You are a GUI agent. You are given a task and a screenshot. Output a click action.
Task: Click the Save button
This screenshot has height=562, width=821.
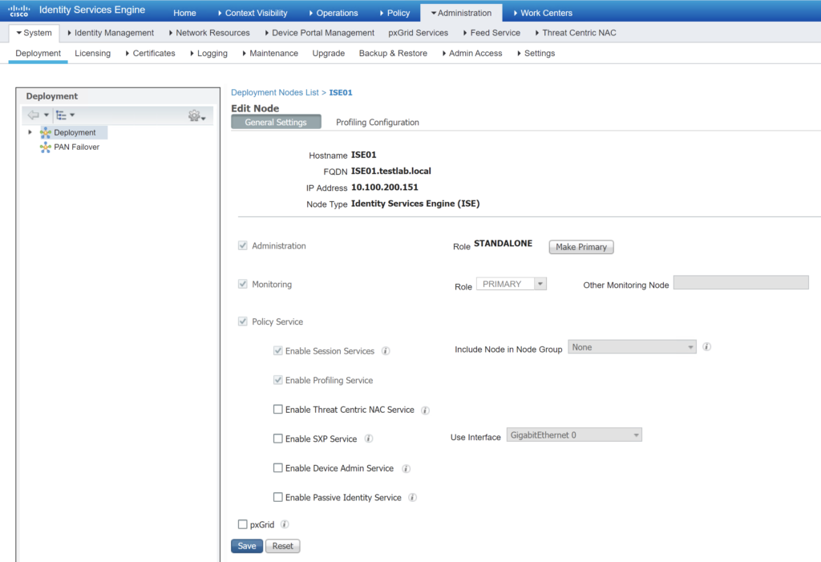pyautogui.click(x=246, y=546)
